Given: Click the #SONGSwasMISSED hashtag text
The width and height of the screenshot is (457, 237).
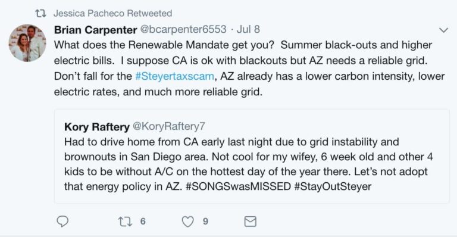Looking at the screenshot, I should point(238,186).
